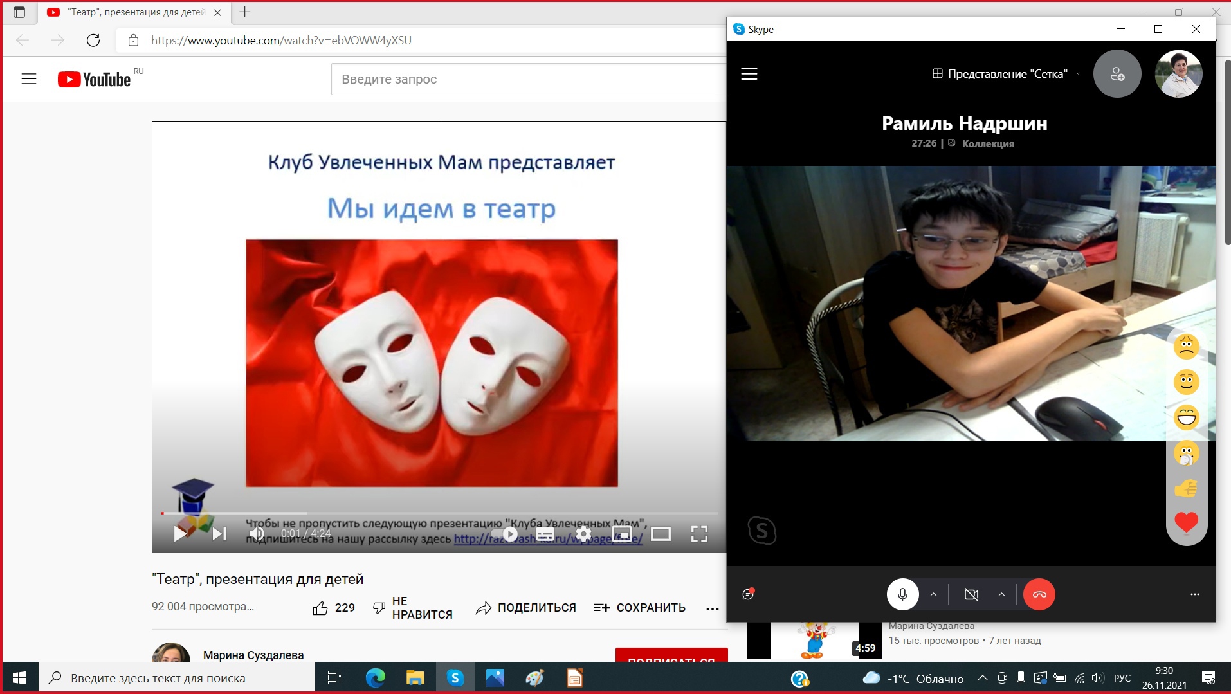Expand camera options chevron in Skype
Viewport: 1231px width, 694px height.
(x=1001, y=594)
